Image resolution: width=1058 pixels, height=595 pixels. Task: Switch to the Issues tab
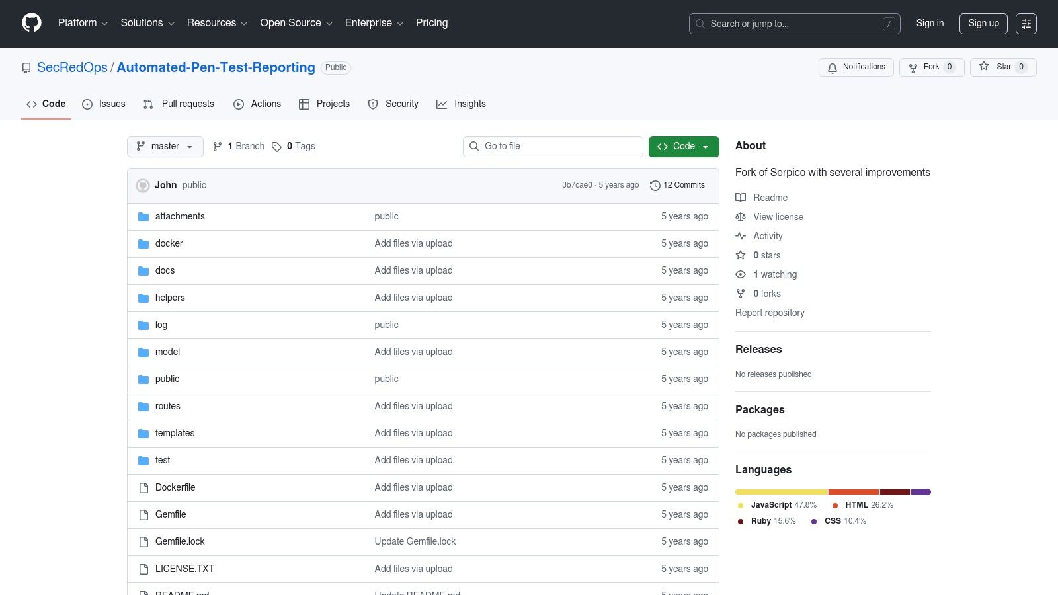[x=104, y=104]
